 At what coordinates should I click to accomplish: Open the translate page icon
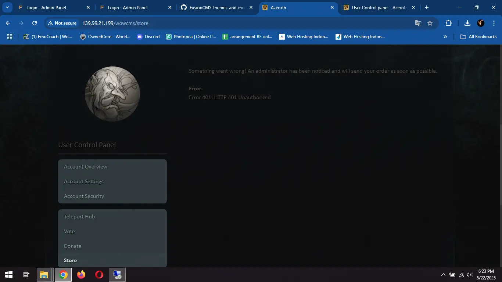418,23
